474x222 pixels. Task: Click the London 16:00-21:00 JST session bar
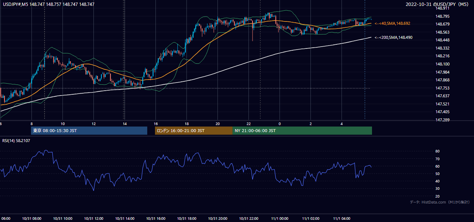pyautogui.click(x=194, y=131)
